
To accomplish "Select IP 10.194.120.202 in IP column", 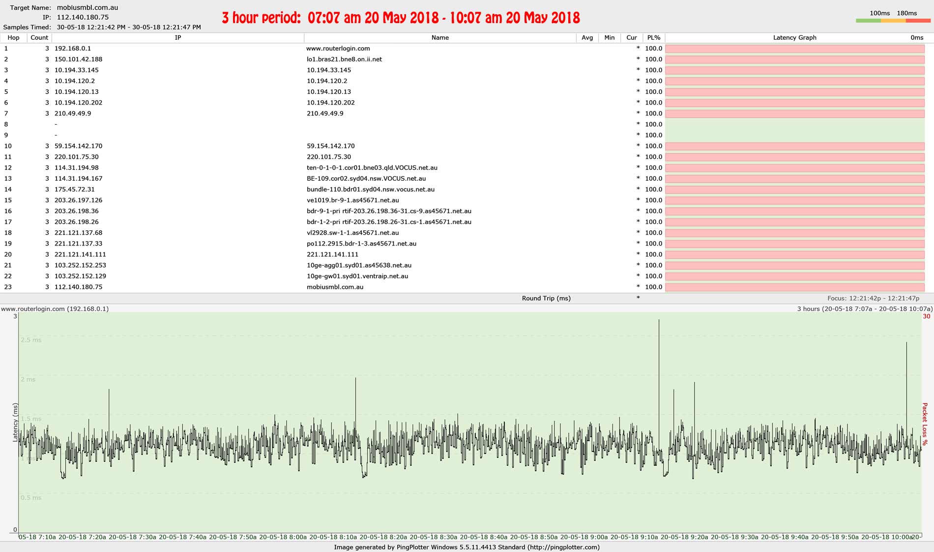I will click(78, 103).
